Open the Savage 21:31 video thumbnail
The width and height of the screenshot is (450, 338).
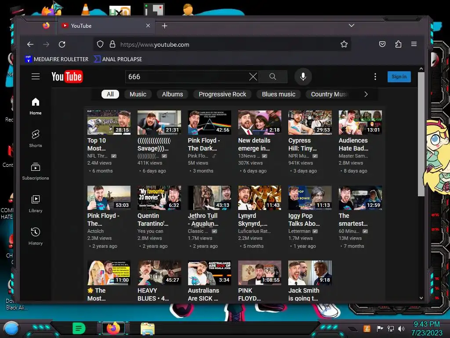point(159,122)
